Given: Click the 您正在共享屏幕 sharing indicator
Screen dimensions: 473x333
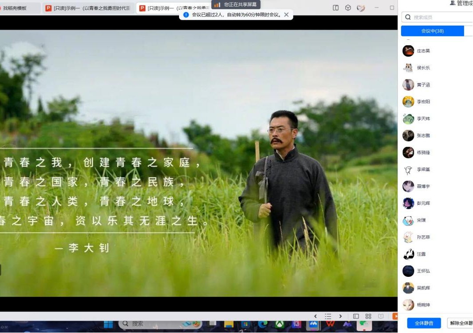Looking at the screenshot, I should click(236, 4).
